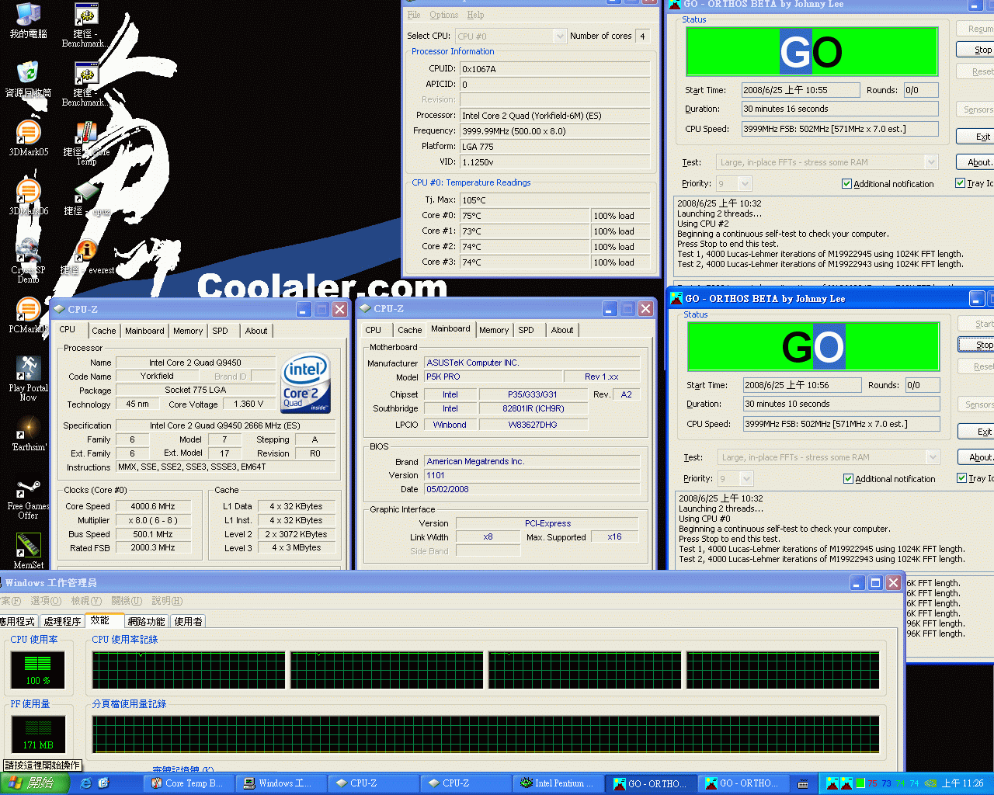Open 網路功能 tab in Task Manager

[x=146, y=622]
